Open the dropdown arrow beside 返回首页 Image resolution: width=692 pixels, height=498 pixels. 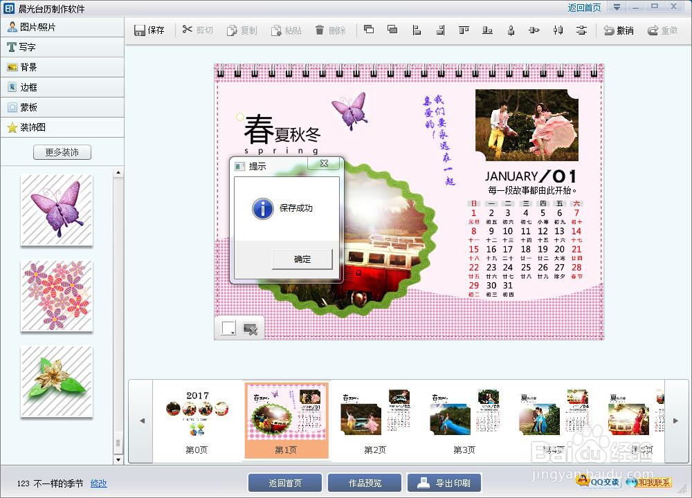click(616, 6)
